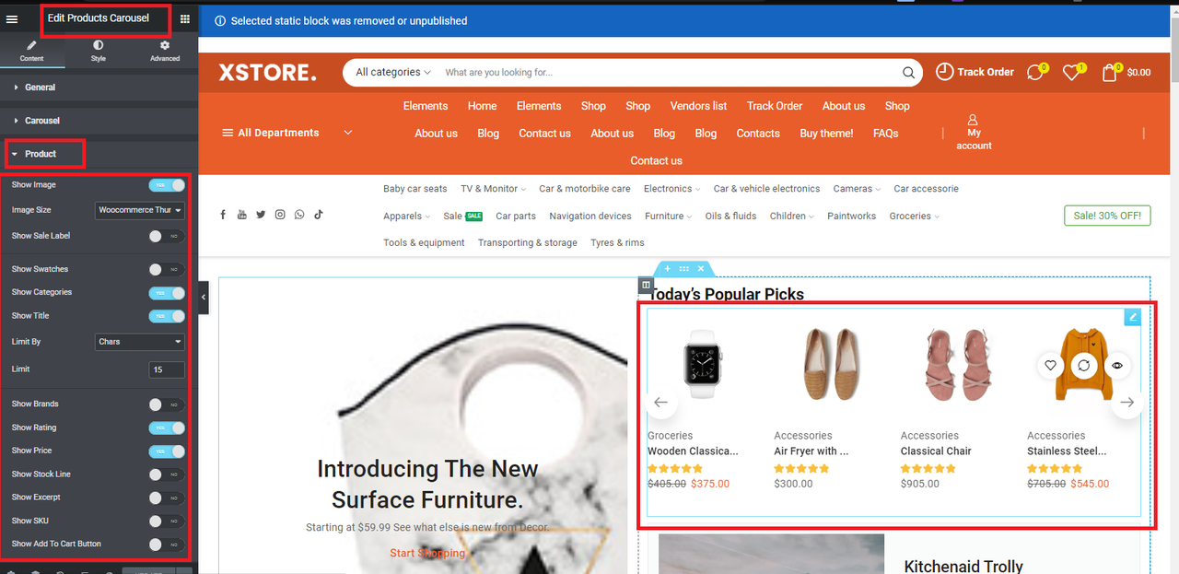Open the Home menu item

482,106
